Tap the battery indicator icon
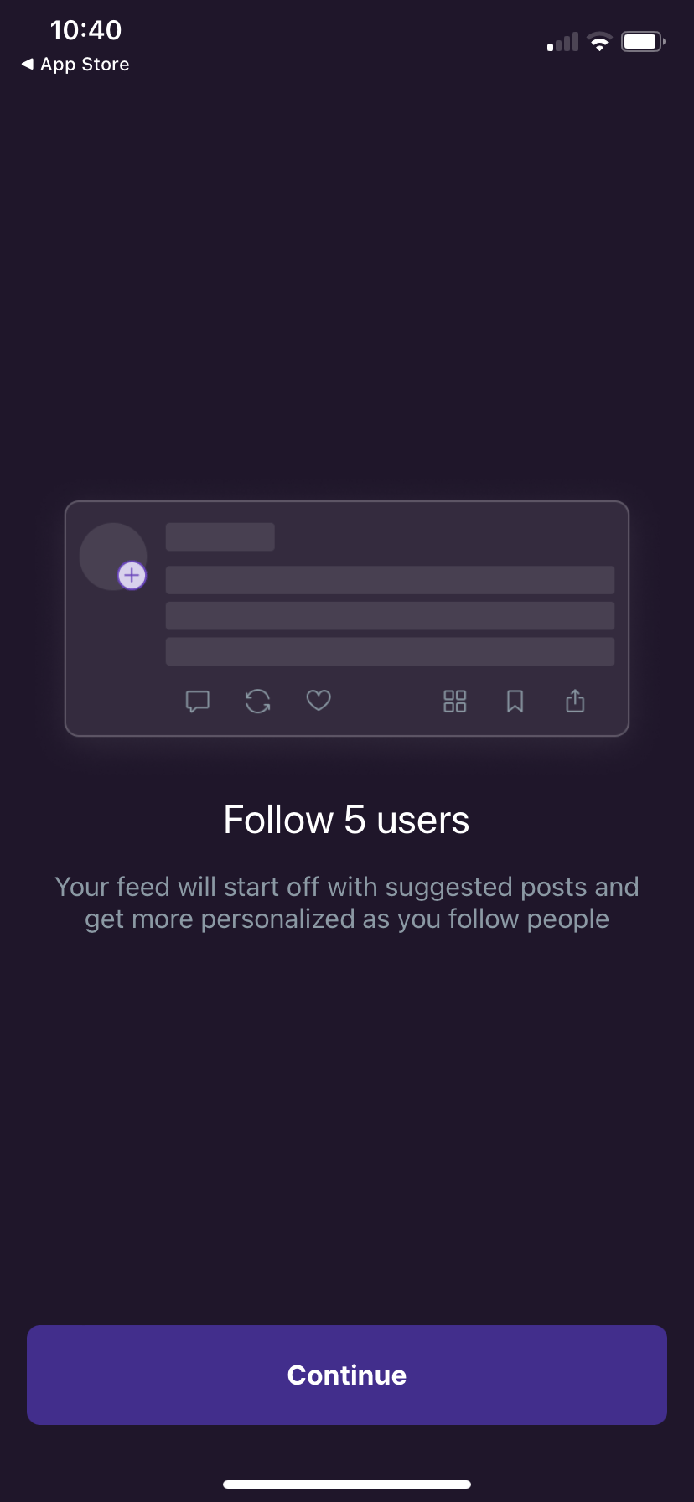Viewport: 694px width, 1502px height. [x=642, y=41]
